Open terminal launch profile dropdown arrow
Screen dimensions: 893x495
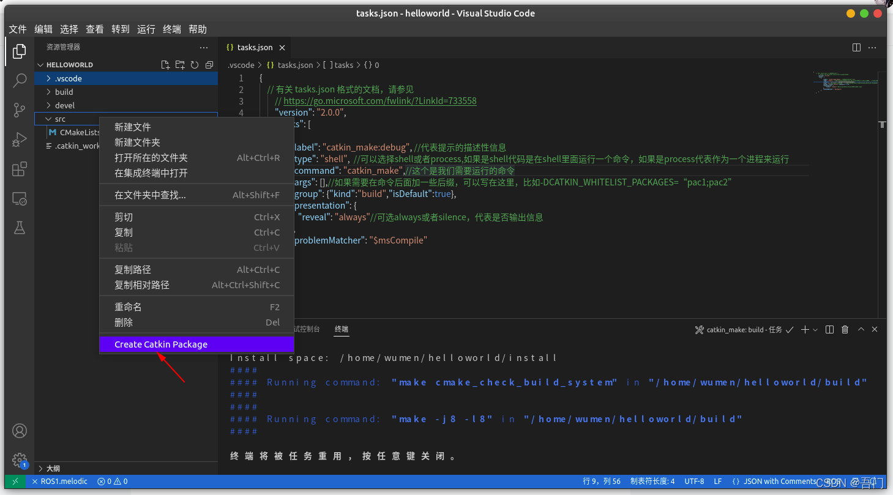click(814, 329)
